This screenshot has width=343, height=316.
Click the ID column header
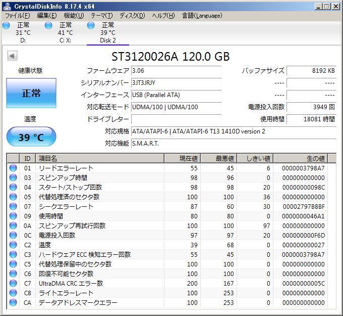point(28,158)
